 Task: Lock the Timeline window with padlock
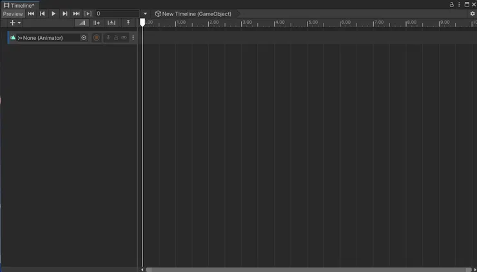pos(452,5)
